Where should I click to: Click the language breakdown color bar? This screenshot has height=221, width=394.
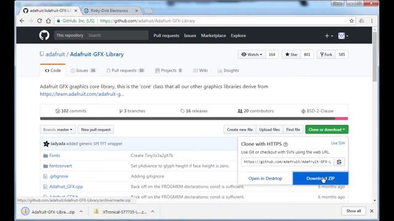[194, 118]
